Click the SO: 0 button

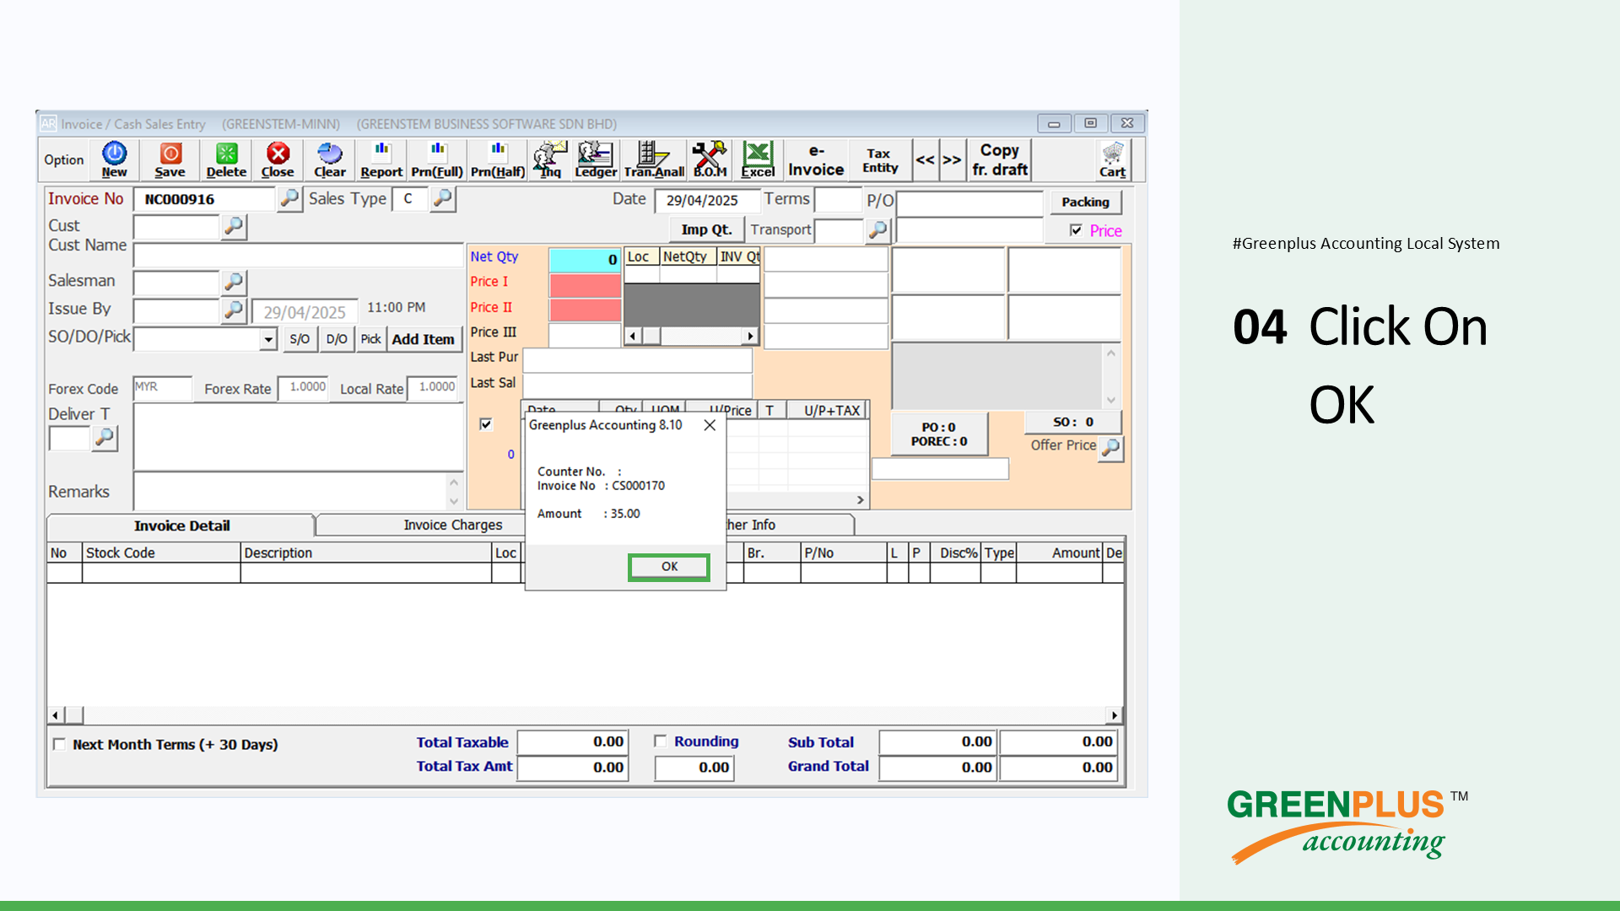[1073, 422]
